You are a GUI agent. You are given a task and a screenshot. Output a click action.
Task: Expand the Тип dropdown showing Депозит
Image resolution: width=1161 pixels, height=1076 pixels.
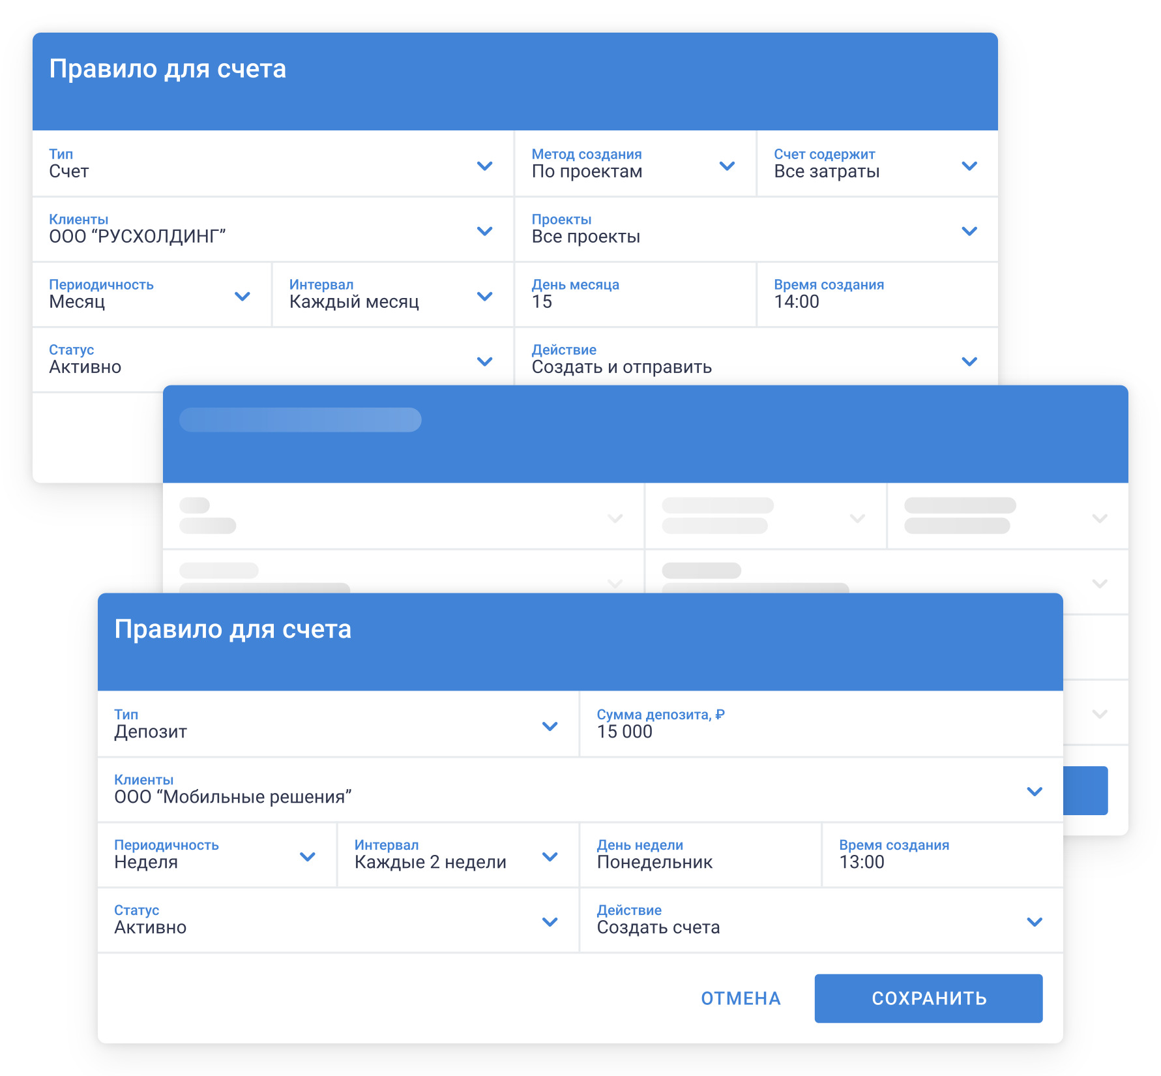click(338, 725)
